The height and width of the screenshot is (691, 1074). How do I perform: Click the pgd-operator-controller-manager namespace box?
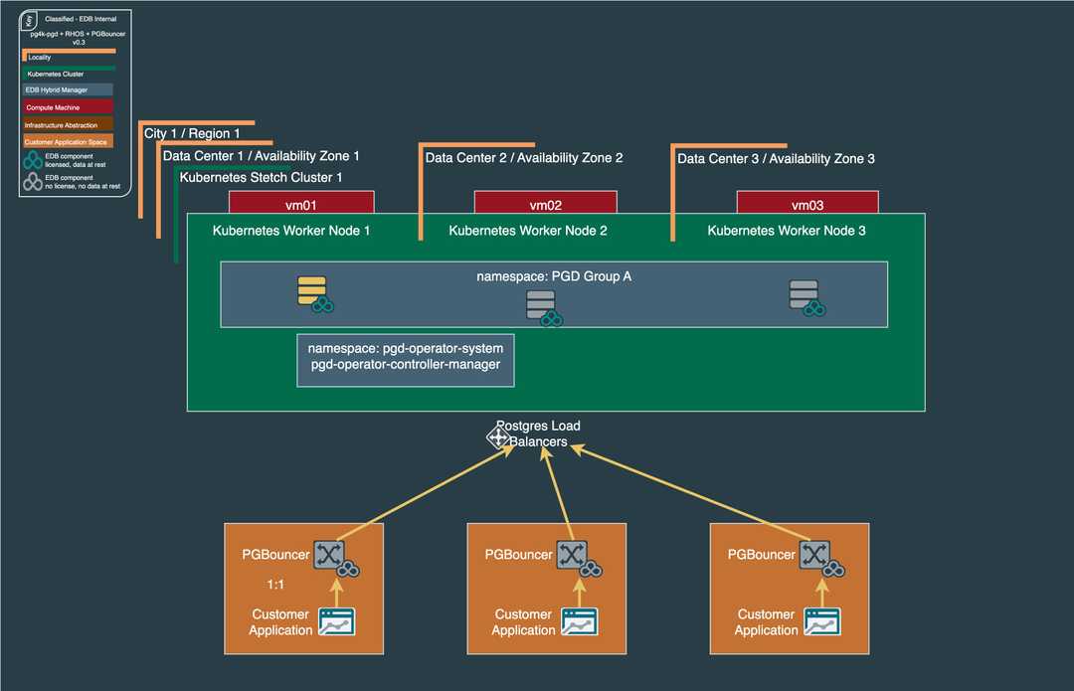click(x=405, y=360)
